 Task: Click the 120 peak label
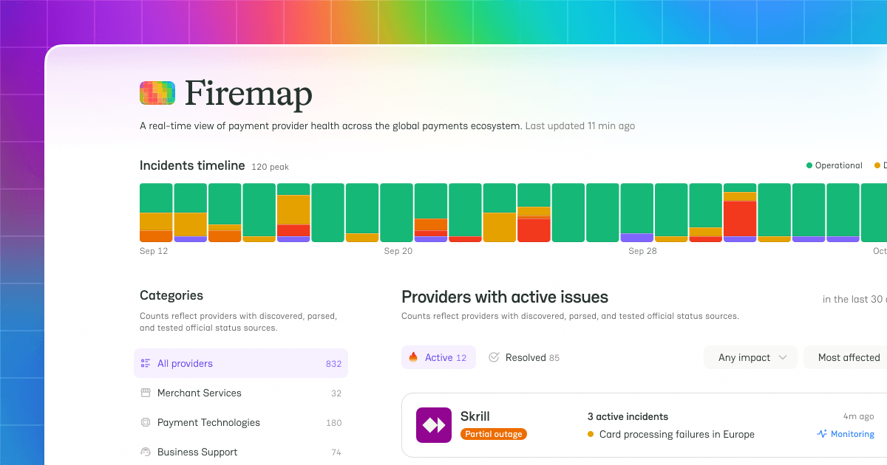coord(270,167)
